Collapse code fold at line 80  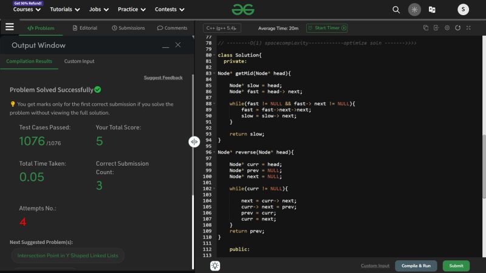point(214,55)
